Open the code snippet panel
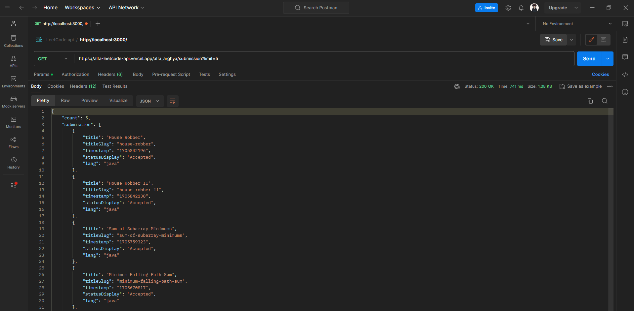 coord(625,75)
